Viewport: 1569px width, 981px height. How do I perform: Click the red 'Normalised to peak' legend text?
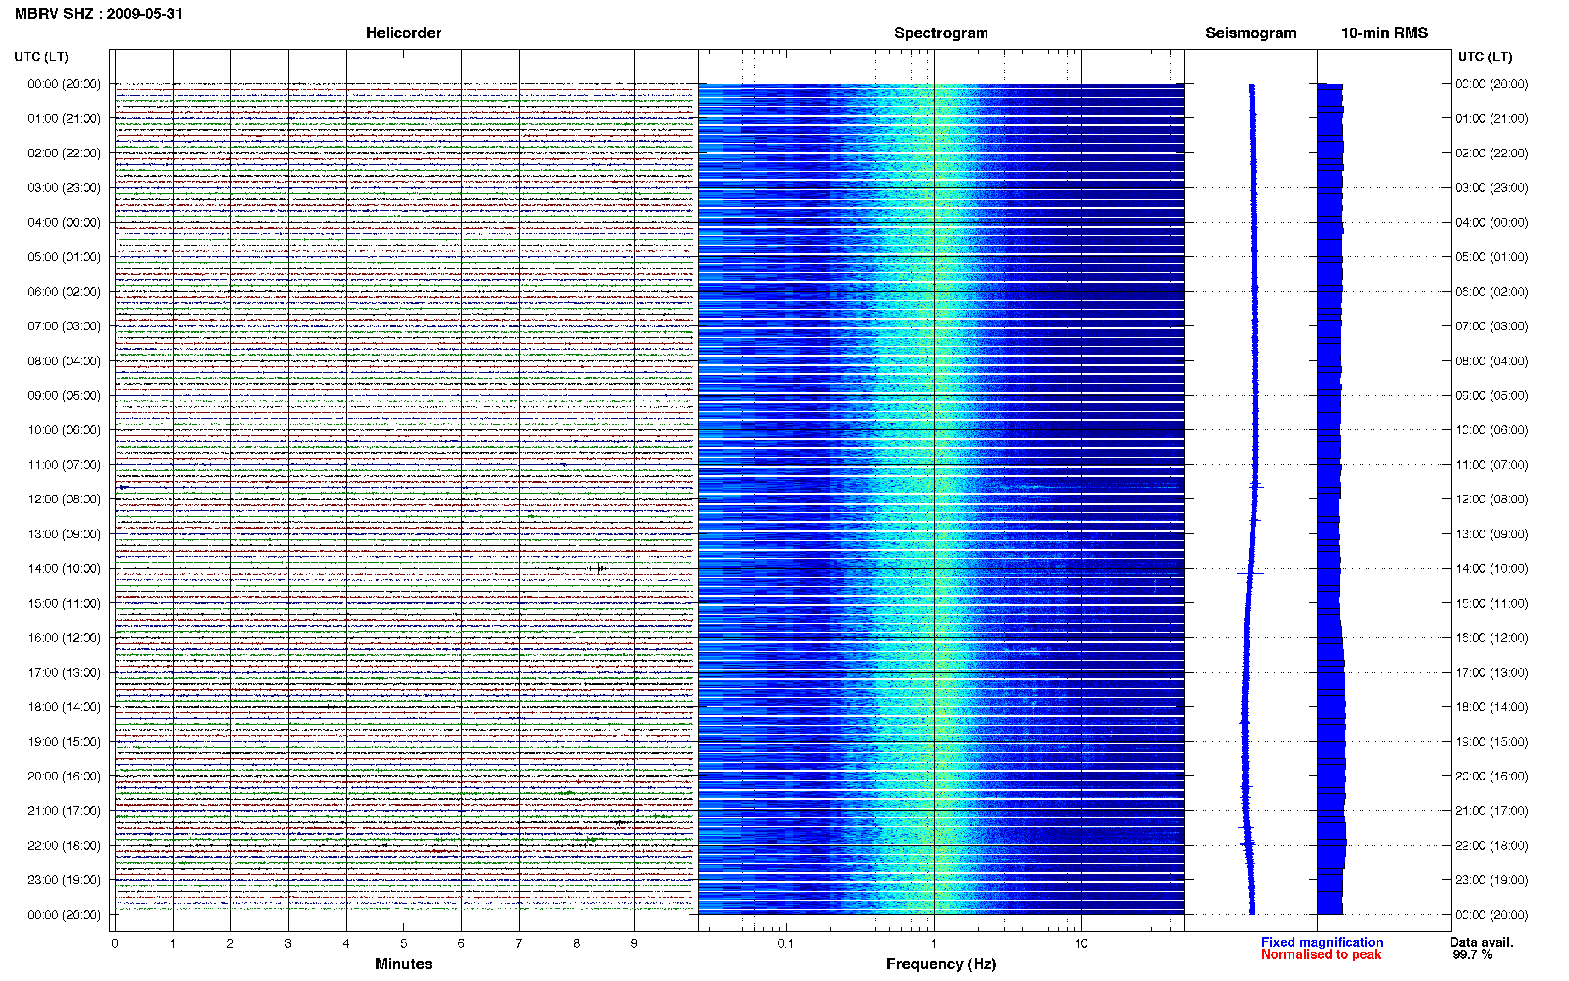pos(1321,954)
